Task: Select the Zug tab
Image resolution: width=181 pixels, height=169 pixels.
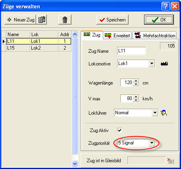Action: coord(92,35)
